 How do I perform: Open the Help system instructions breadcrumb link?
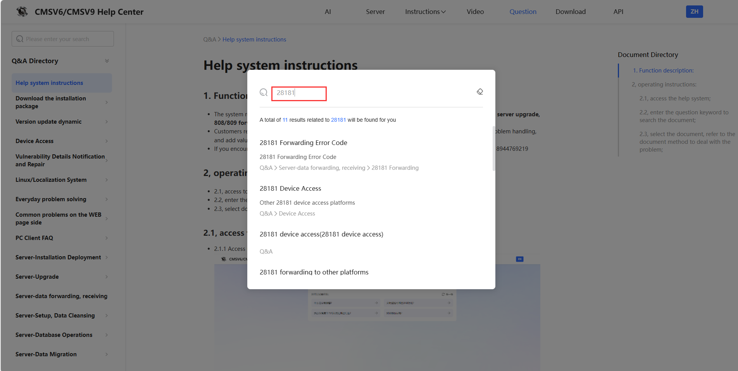(x=254, y=39)
